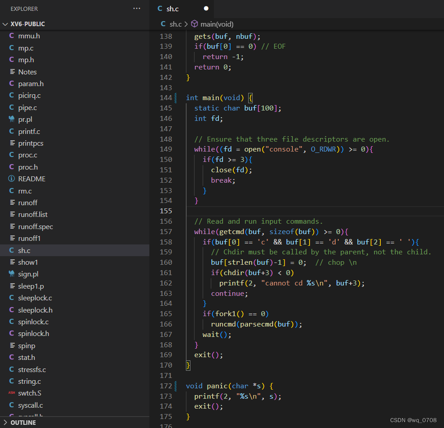This screenshot has height=428, width=444.
Task: Click the text file icon beside Notes
Action: point(12,72)
